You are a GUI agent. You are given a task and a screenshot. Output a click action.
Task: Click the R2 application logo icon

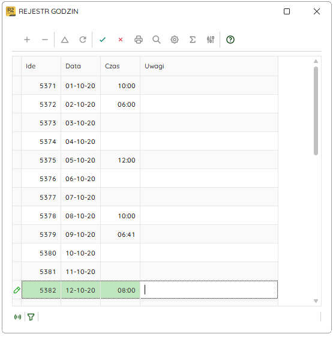11,11
